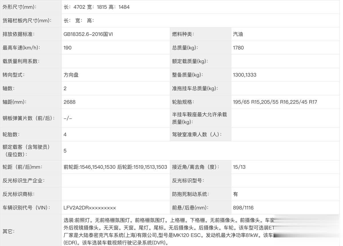The height and width of the screenshot is (246, 343).
Task: Click the 其它 row label
Action: click(9, 231)
